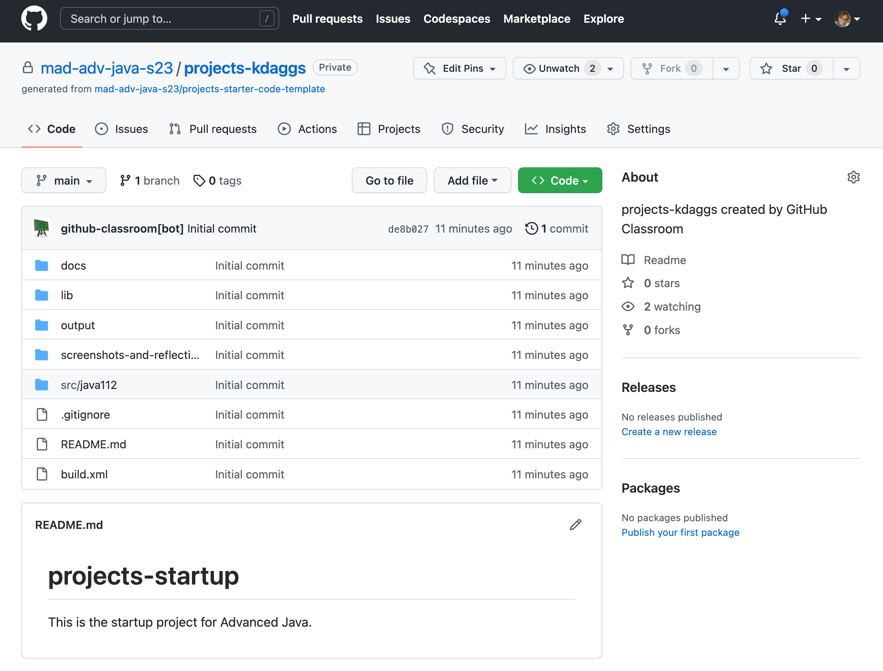
Task: Edit README with the pencil icon
Action: click(x=575, y=524)
